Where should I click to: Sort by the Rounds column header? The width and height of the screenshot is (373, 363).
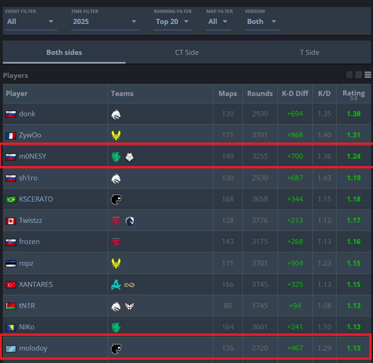pos(260,94)
